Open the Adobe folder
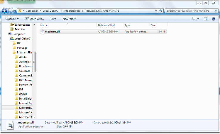Viewport: 220px width, 134px height. pyautogui.click(x=23, y=57)
